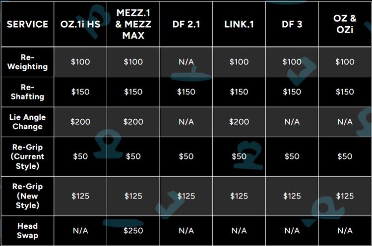Click the MEZZ.1 & MEZZ MAX header
This screenshot has height=246, width=372.
[133, 24]
